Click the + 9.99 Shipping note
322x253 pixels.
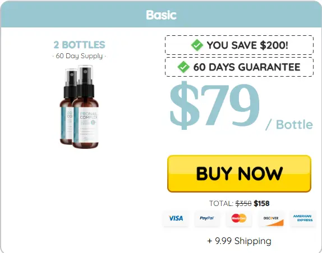pos(239,241)
